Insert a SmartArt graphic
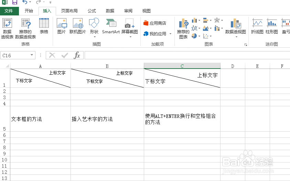 (x=111, y=26)
